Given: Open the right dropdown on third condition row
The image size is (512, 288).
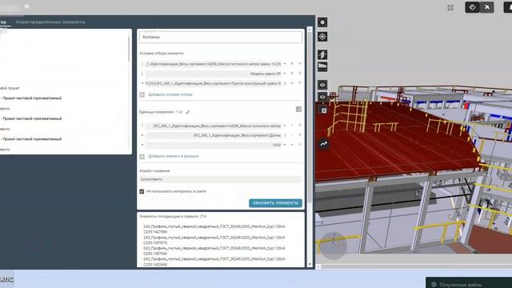Looking at the screenshot, I should point(292,83).
